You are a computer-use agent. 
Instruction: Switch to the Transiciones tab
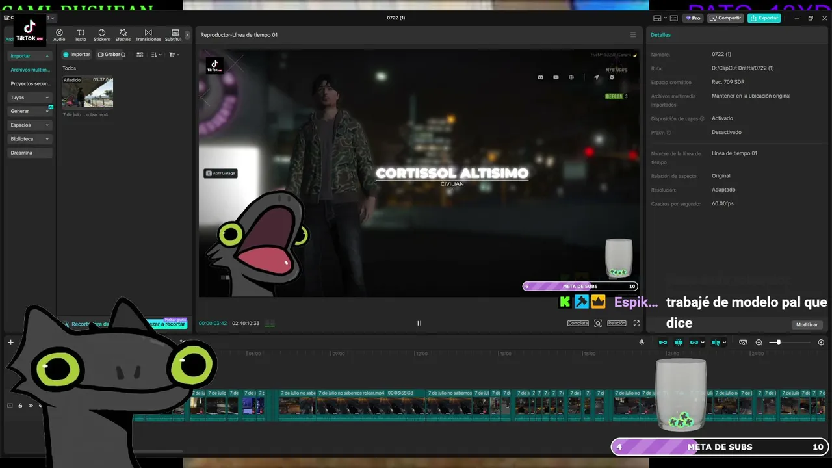pos(148,35)
